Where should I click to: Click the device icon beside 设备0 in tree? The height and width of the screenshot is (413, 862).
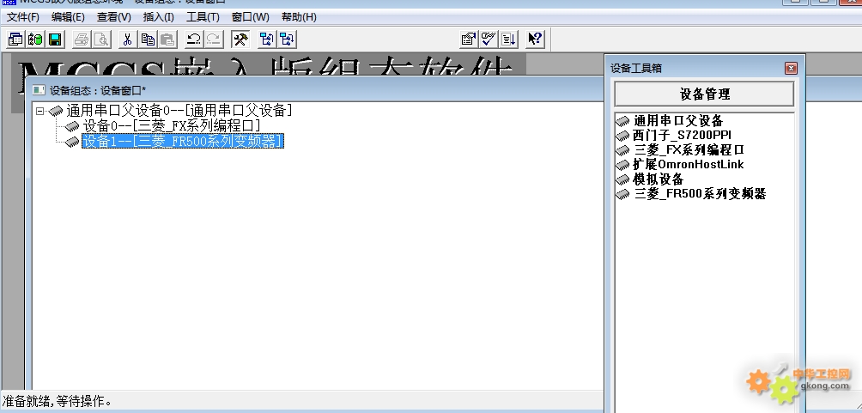[x=72, y=127]
